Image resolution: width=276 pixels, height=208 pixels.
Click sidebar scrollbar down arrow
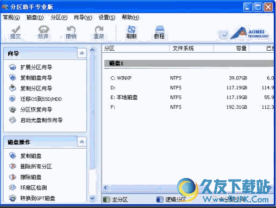coord(92,198)
